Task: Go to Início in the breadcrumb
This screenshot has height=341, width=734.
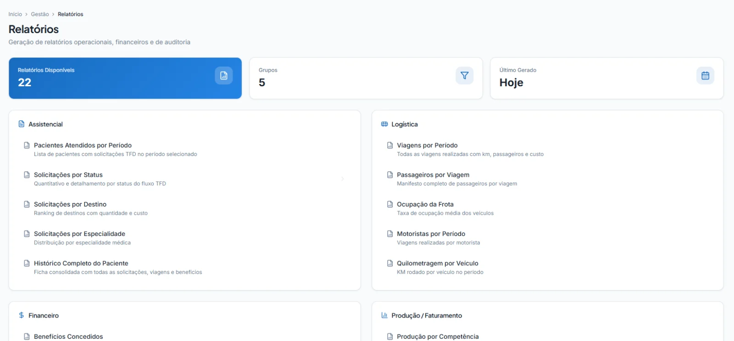Action: coord(15,14)
